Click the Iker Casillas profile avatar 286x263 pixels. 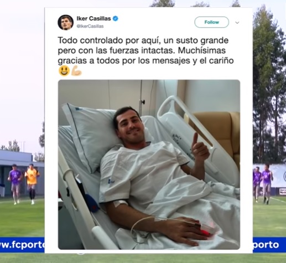[x=65, y=22]
